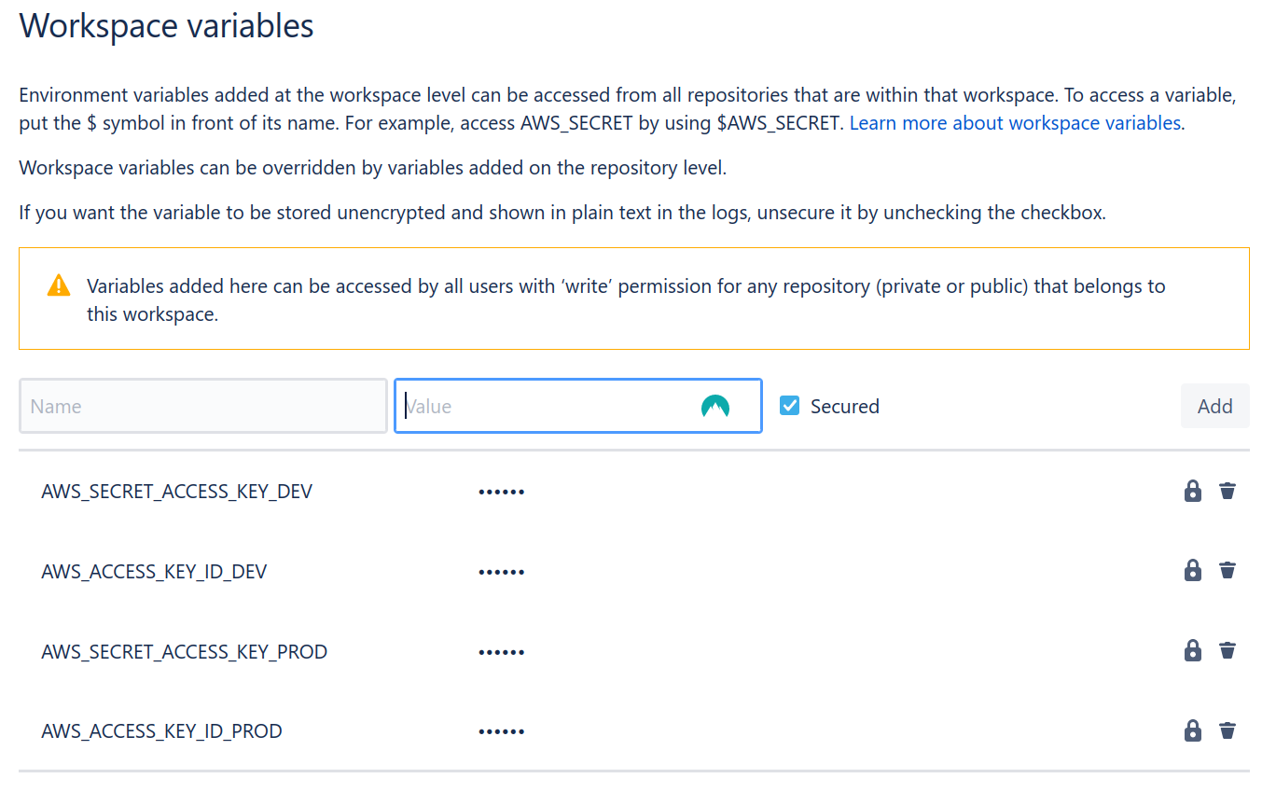
Task: Click masked value of AWS_ACCESS_KEY_ID_PROD
Action: pos(502,732)
